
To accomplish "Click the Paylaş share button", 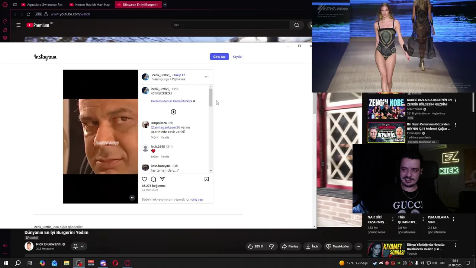I will [290, 246].
